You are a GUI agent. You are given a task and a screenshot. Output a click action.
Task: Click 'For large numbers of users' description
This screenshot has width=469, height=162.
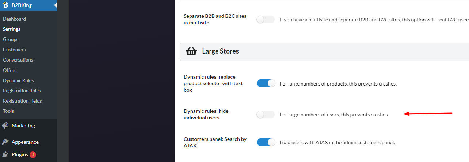tap(334, 115)
